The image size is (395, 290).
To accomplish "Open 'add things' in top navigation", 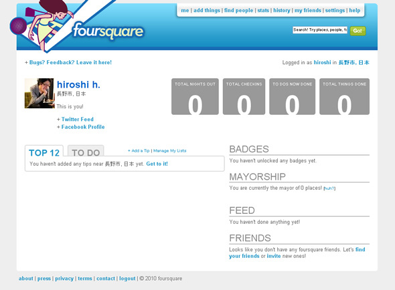I will pyautogui.click(x=207, y=10).
